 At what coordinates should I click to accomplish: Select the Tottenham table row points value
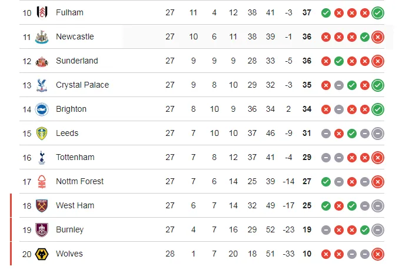click(307, 157)
